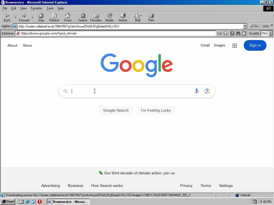This screenshot has height=205, width=274.
Task: Open the Help menu
Action: 61,8
